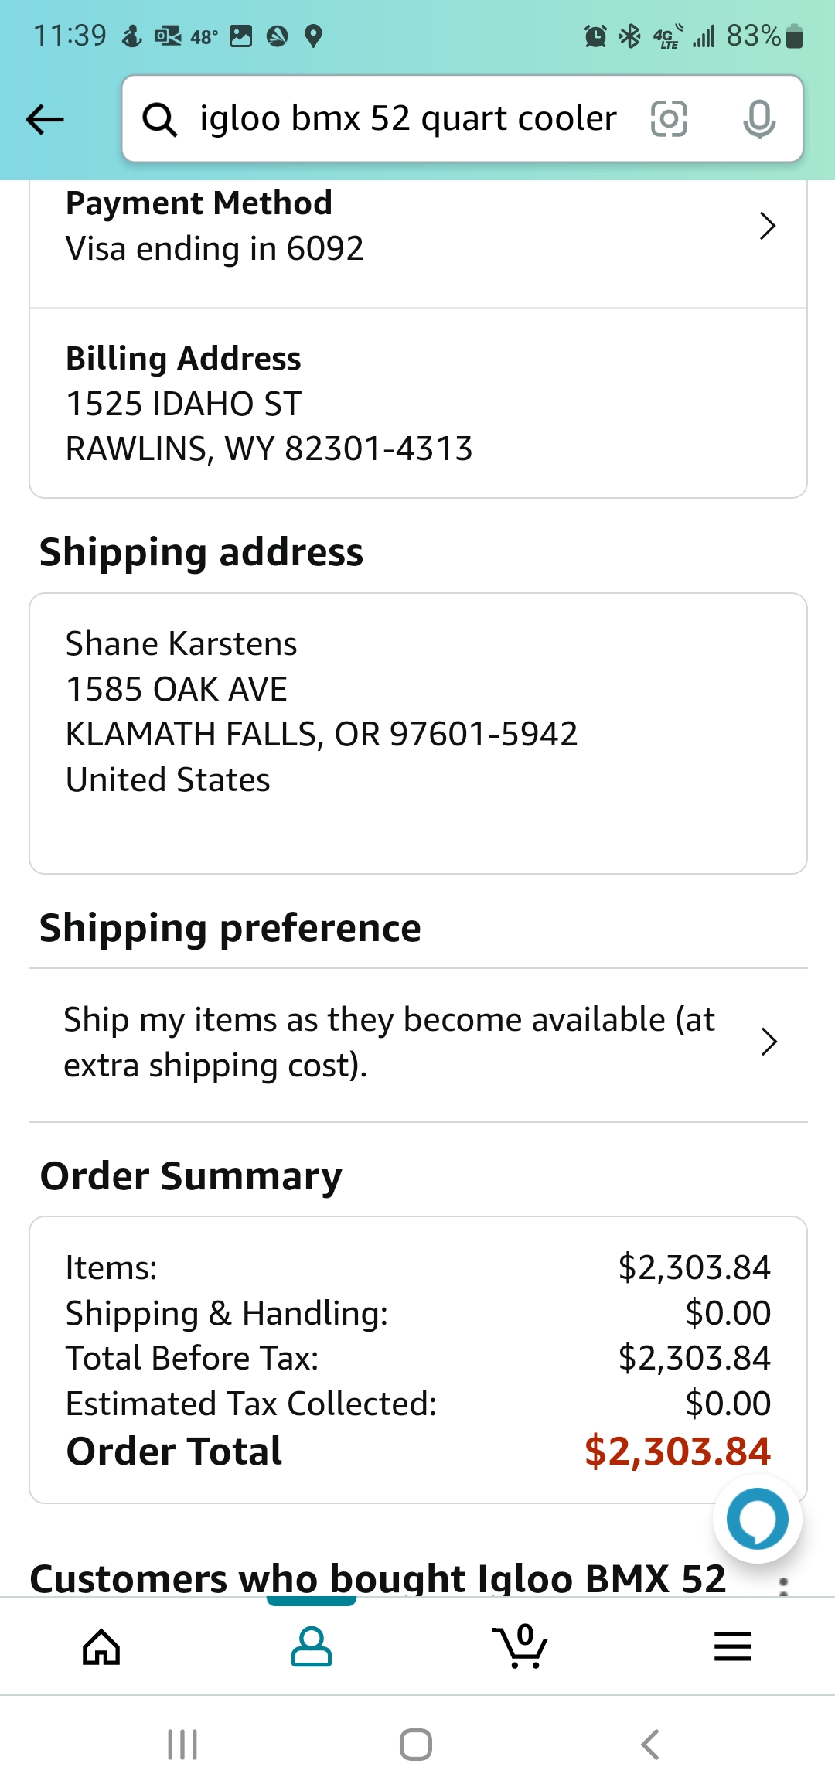The height and width of the screenshot is (1791, 835).
Task: Open camera lens search icon
Action: tap(669, 119)
